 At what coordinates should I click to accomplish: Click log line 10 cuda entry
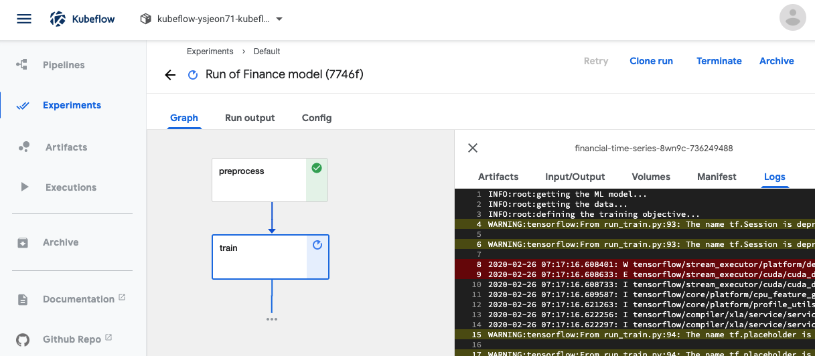click(x=635, y=284)
